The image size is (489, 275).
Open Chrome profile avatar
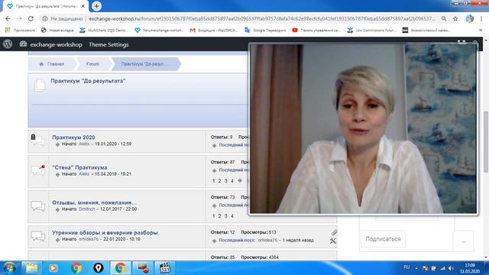[x=470, y=18]
